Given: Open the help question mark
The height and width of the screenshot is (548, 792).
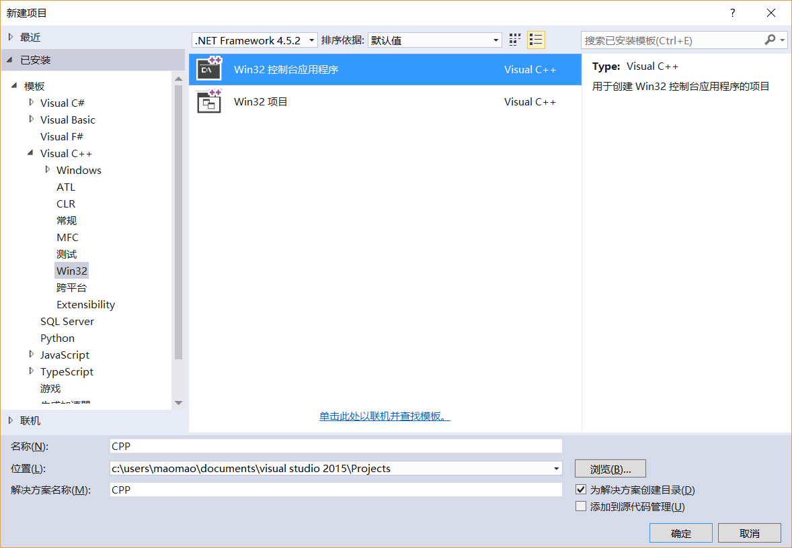Looking at the screenshot, I should tap(732, 13).
